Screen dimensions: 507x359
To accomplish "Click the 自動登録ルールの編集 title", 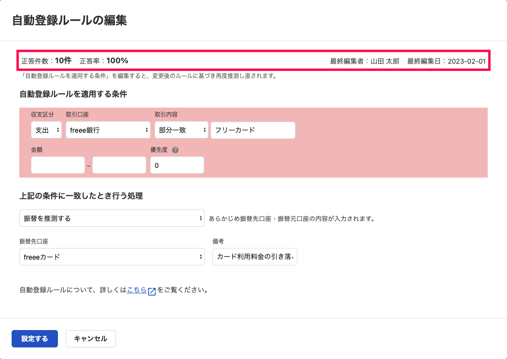I will [x=70, y=20].
